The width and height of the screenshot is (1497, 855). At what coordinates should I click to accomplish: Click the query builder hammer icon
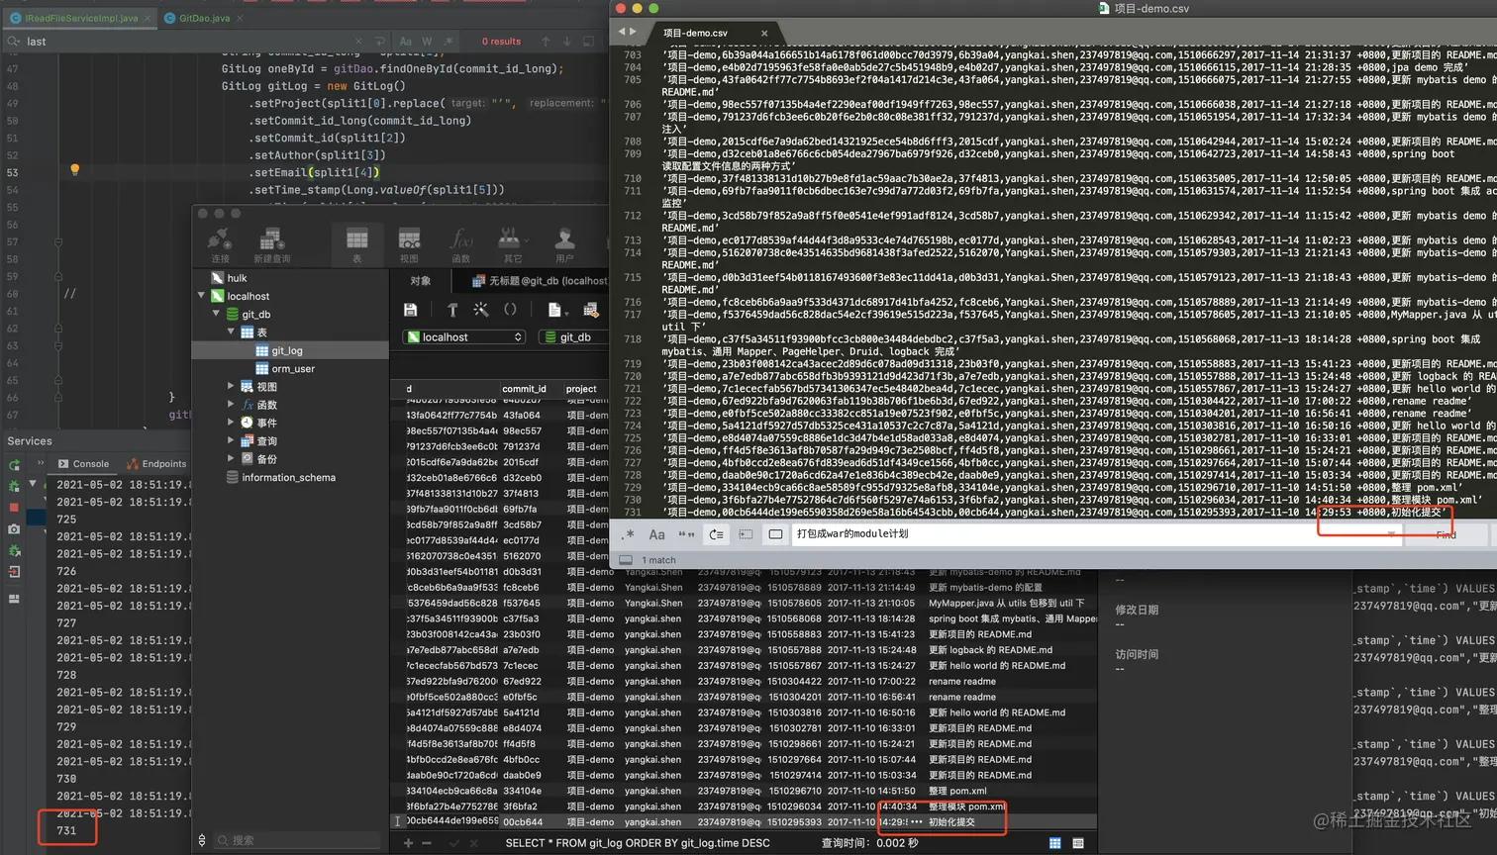452,310
